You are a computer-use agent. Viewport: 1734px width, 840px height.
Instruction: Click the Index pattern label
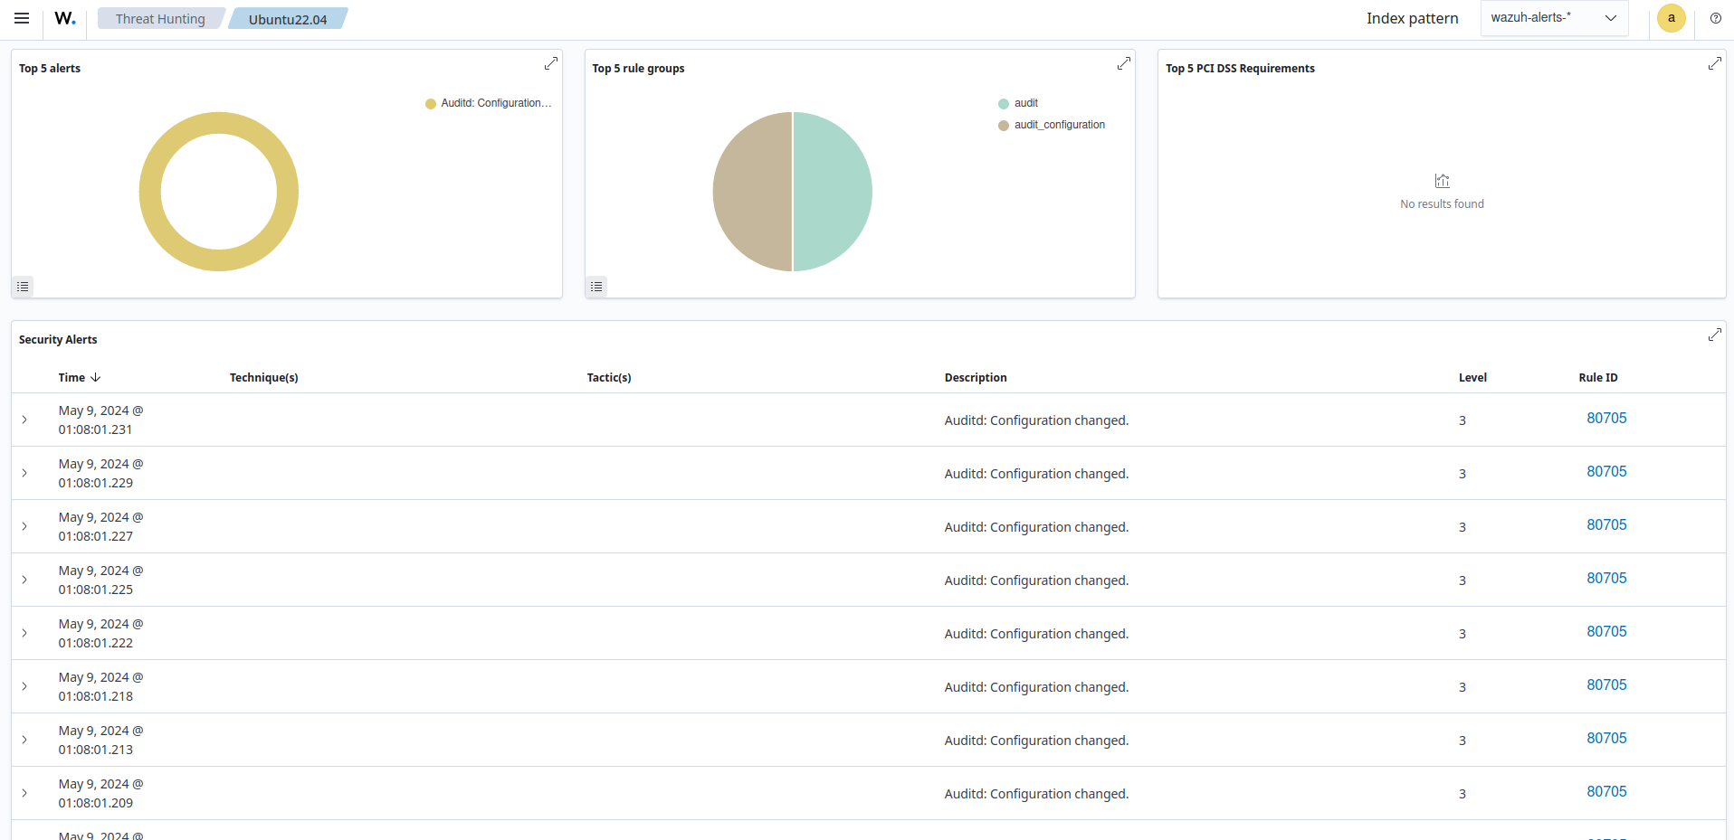(x=1412, y=17)
